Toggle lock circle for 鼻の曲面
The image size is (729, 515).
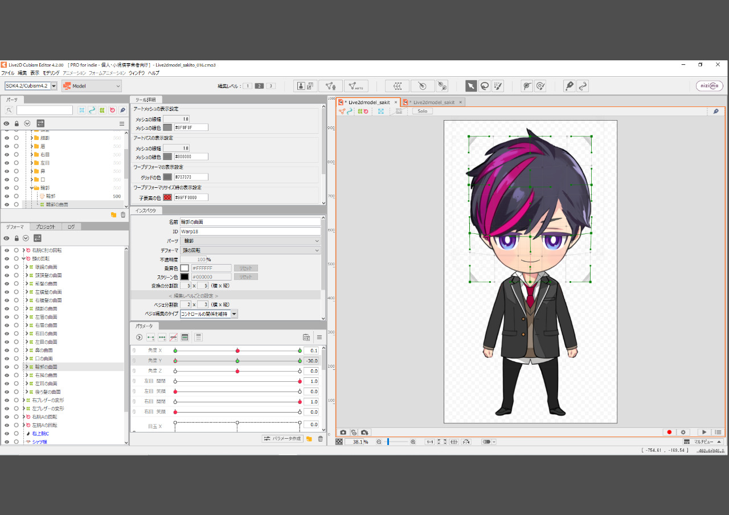(16, 350)
